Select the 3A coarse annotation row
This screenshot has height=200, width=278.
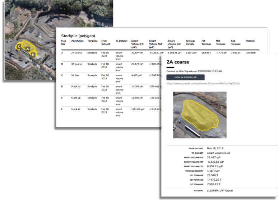[77, 64]
